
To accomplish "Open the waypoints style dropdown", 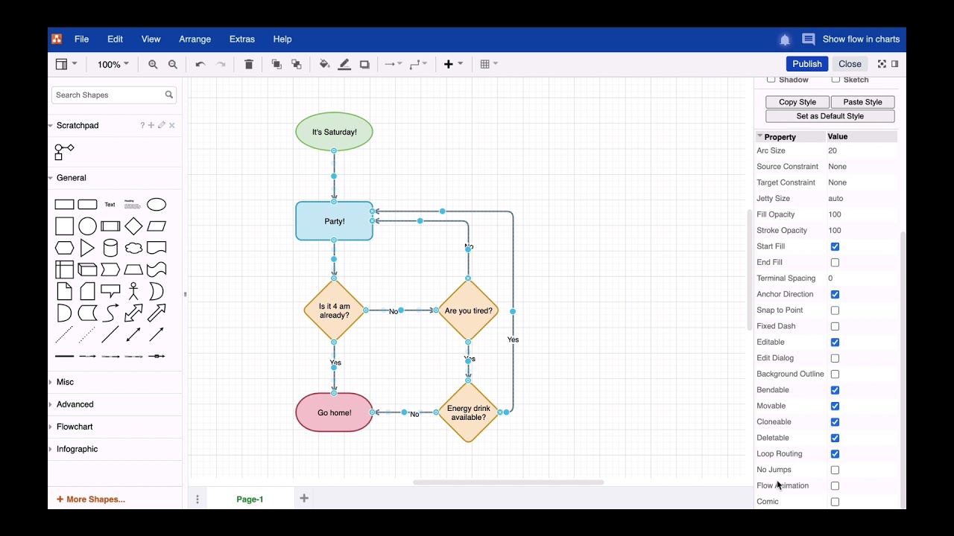I will (x=418, y=65).
